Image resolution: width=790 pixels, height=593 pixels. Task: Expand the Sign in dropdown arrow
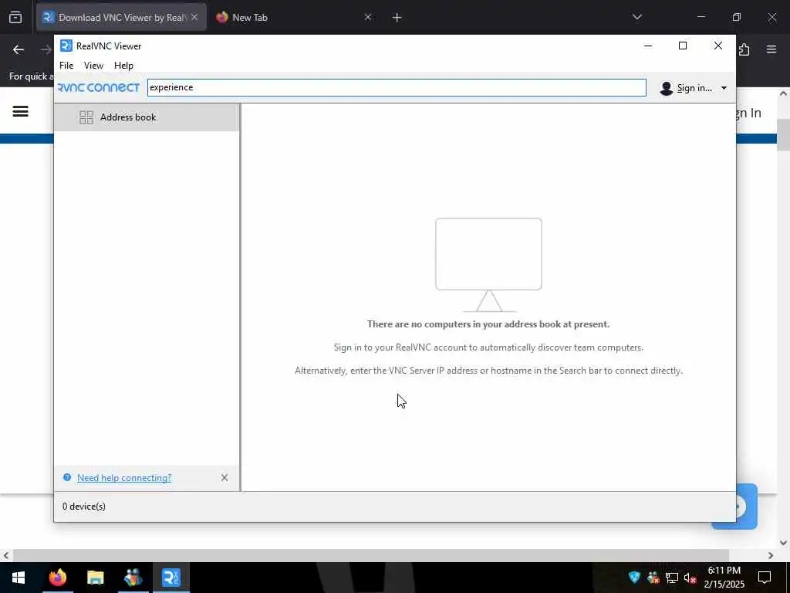pyautogui.click(x=724, y=88)
